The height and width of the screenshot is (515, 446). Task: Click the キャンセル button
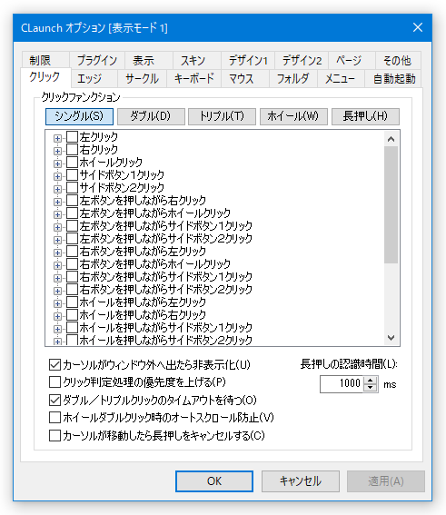coord(300,481)
